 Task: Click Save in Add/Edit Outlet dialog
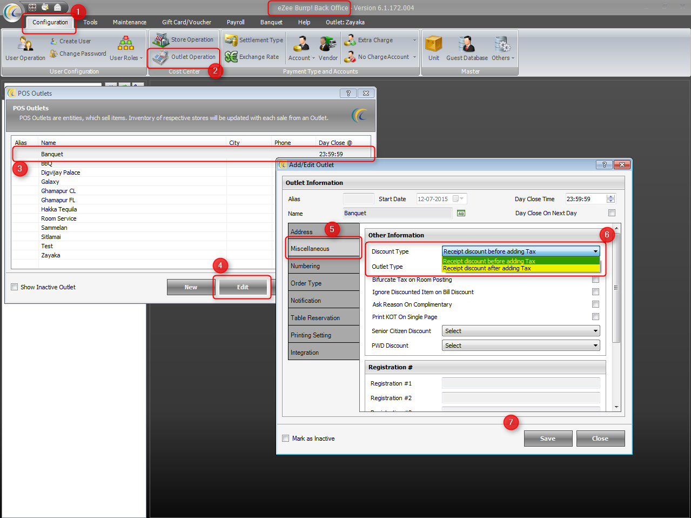pyautogui.click(x=548, y=439)
